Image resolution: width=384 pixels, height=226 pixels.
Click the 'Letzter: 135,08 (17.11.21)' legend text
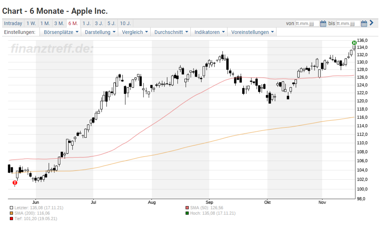[x=39, y=208]
